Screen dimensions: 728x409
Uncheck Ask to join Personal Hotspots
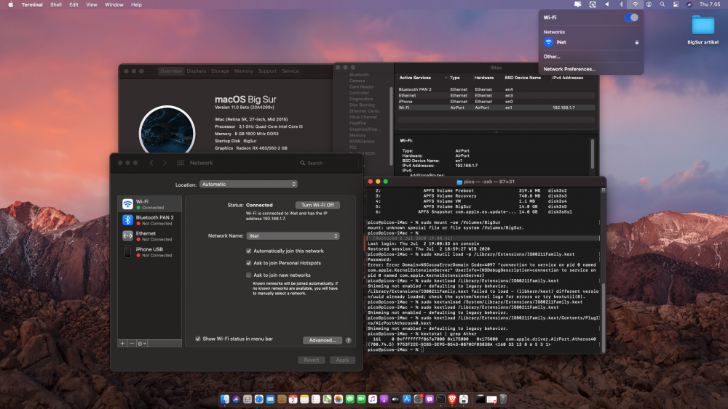[249, 263]
